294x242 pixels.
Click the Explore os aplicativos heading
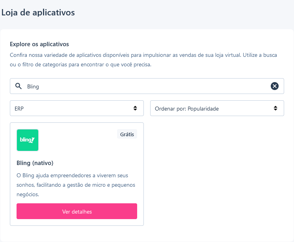coord(39,44)
